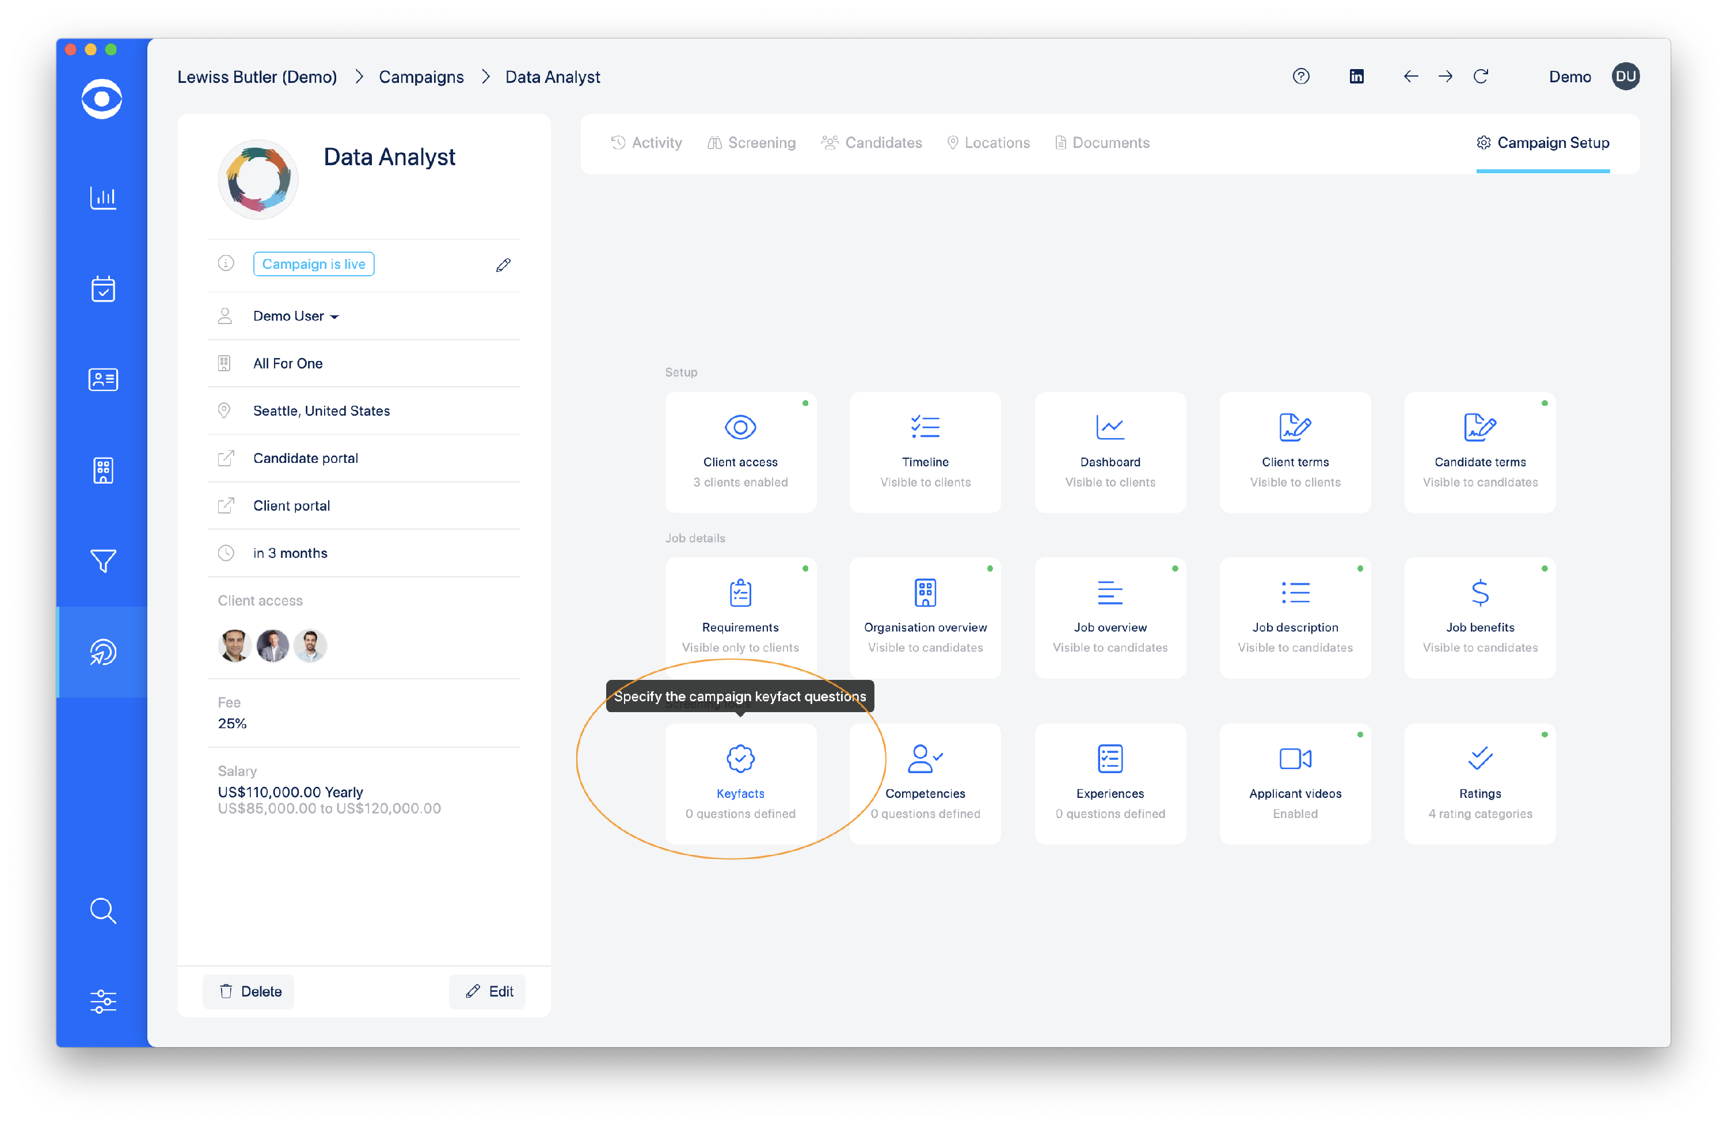Open the Client access eye tile
The height and width of the screenshot is (1122, 1727).
point(740,452)
